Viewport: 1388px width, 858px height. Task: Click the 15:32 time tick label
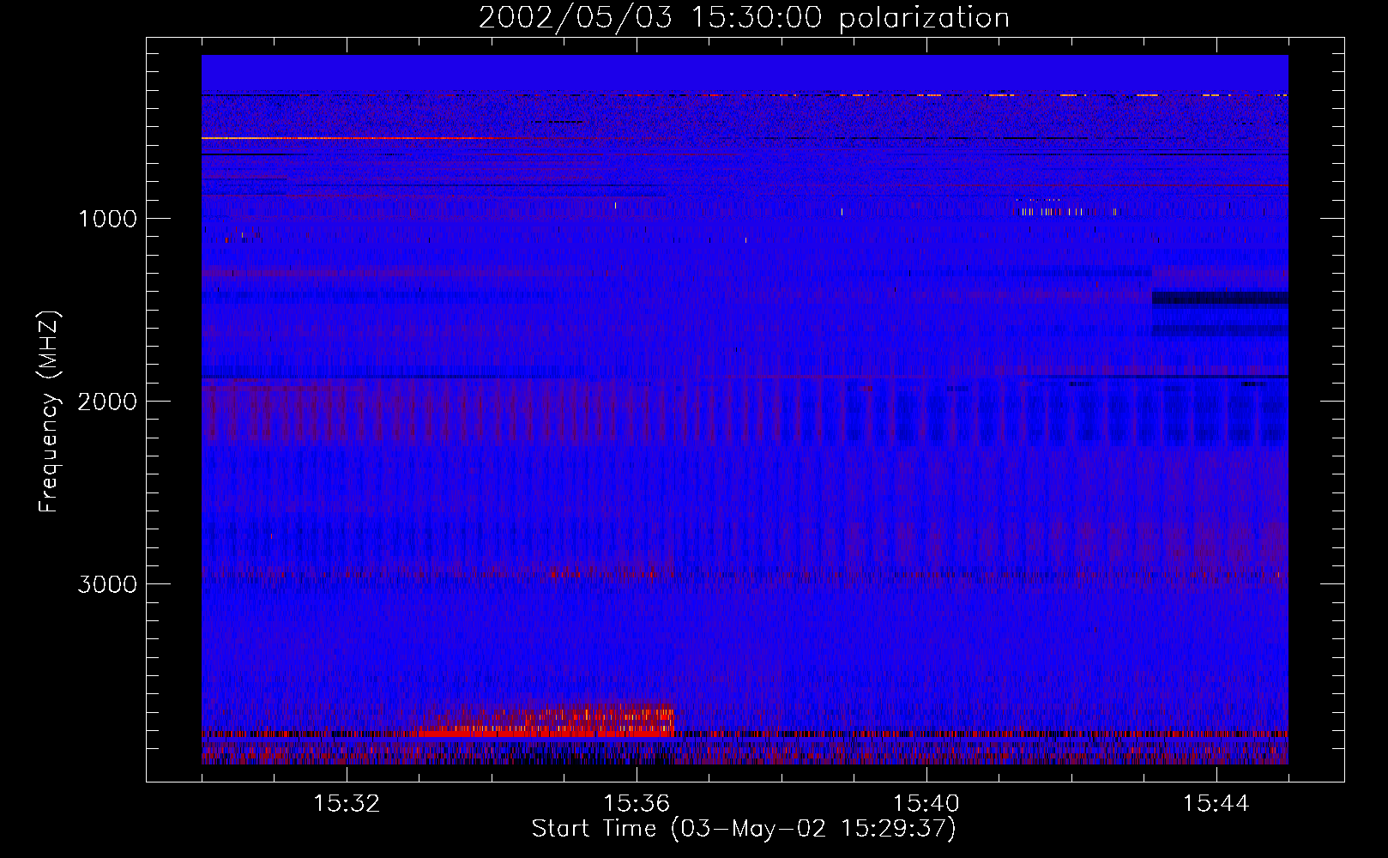click(x=347, y=804)
